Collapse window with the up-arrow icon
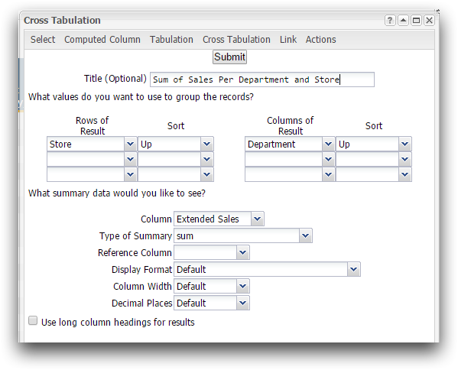 (403, 21)
